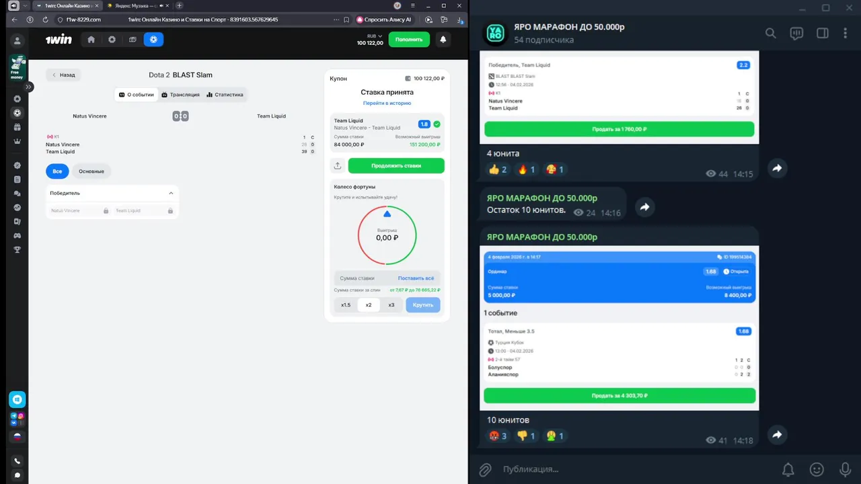Toggle Telegram right side panel

pos(822,33)
